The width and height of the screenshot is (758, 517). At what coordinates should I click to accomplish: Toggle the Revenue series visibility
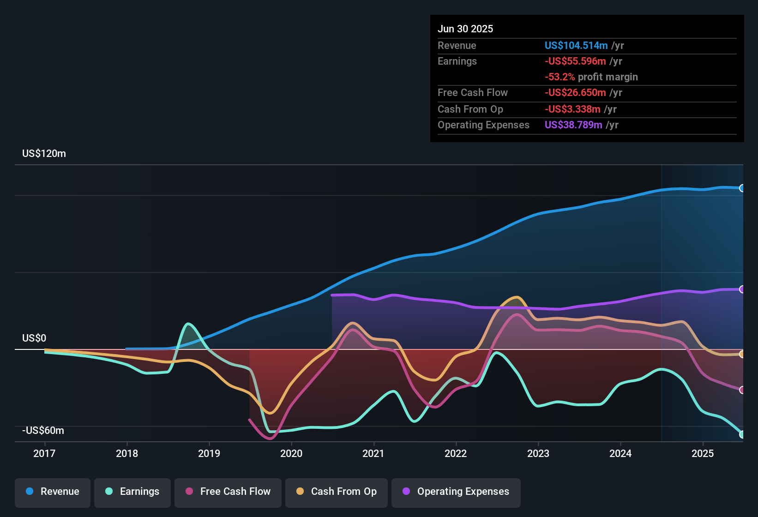pyautogui.click(x=52, y=492)
